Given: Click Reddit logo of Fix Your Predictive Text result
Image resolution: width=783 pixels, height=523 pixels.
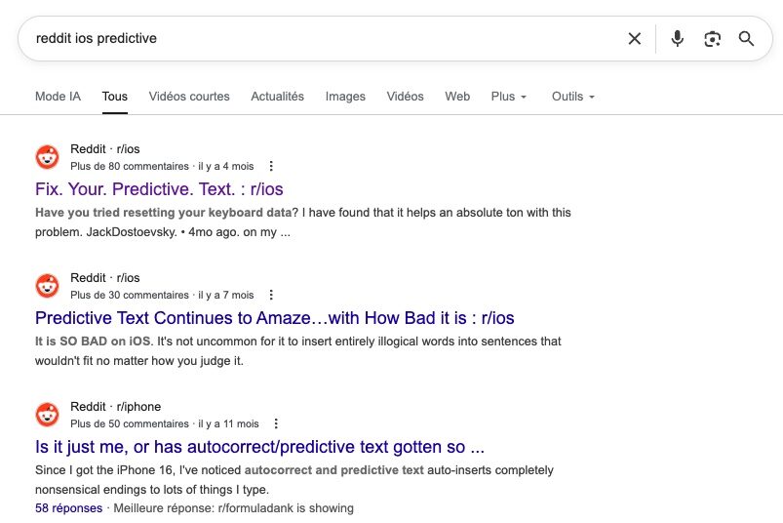Looking at the screenshot, I should click(x=48, y=157).
